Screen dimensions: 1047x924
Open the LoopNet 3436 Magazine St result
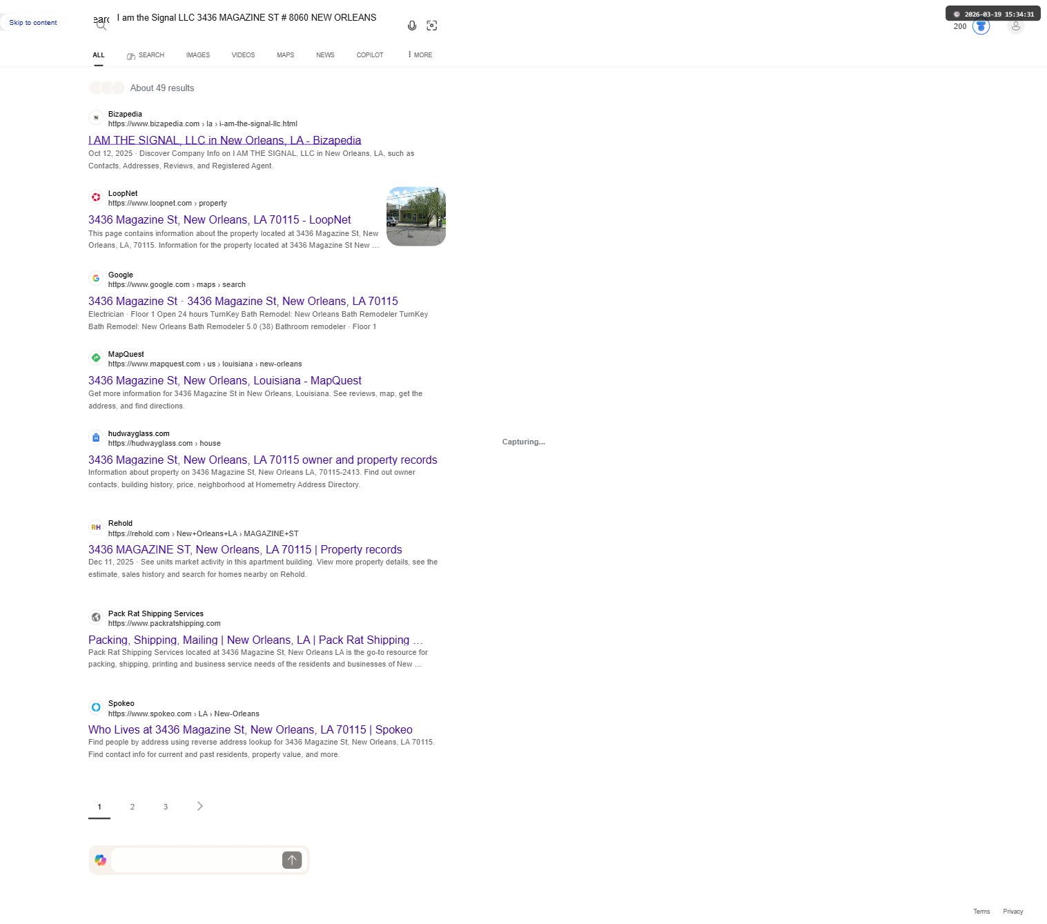coord(219,219)
